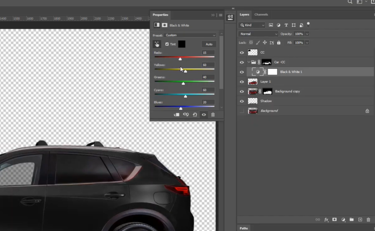
Task: Select the Properties tab
Action: tap(161, 15)
